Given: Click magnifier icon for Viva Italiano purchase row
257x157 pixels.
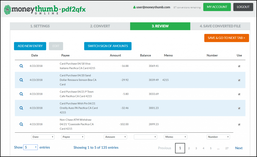Looking at the screenshot, I should coord(21,66).
